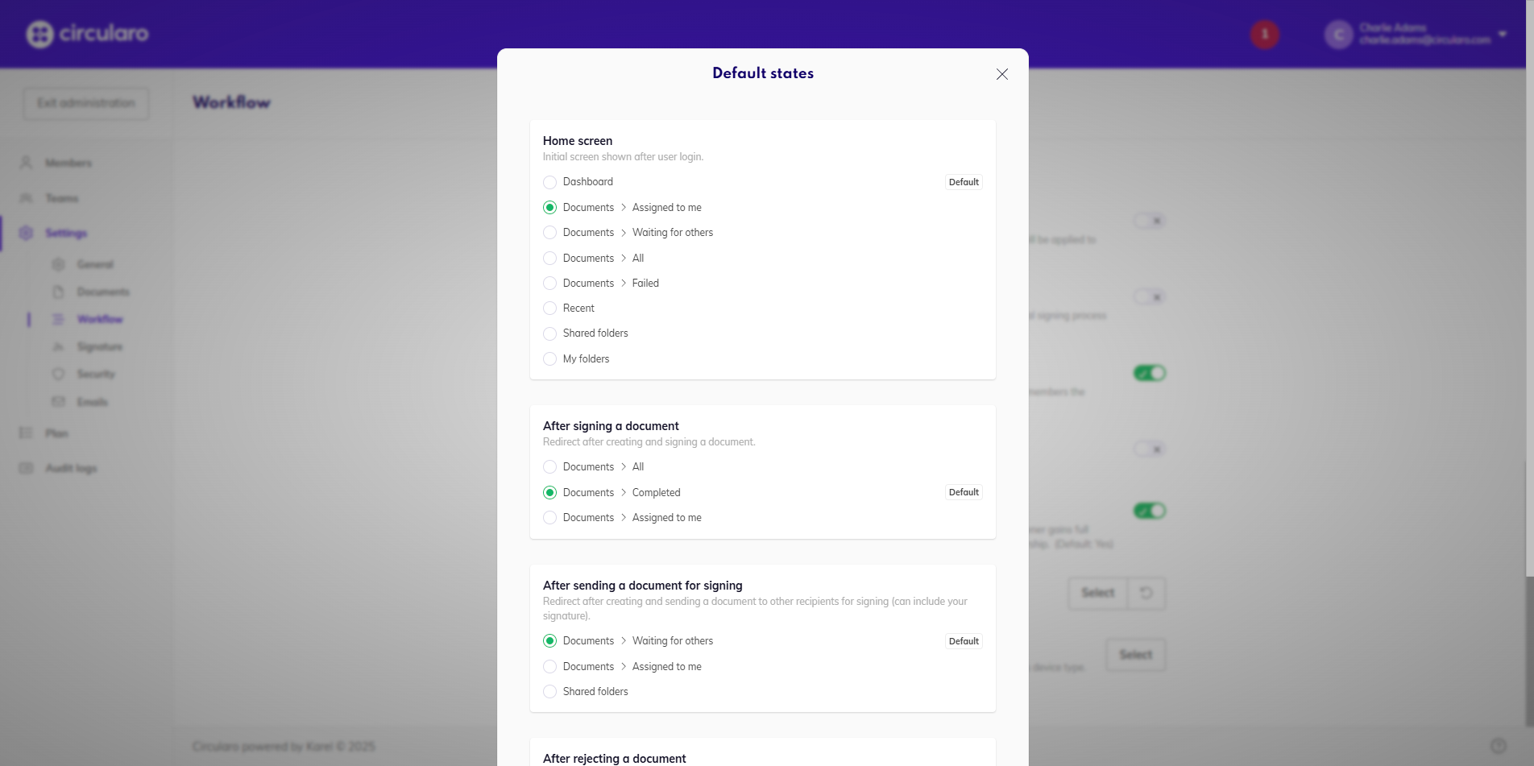Click the help icon at bottom right
1534x766 pixels.
1498,745
